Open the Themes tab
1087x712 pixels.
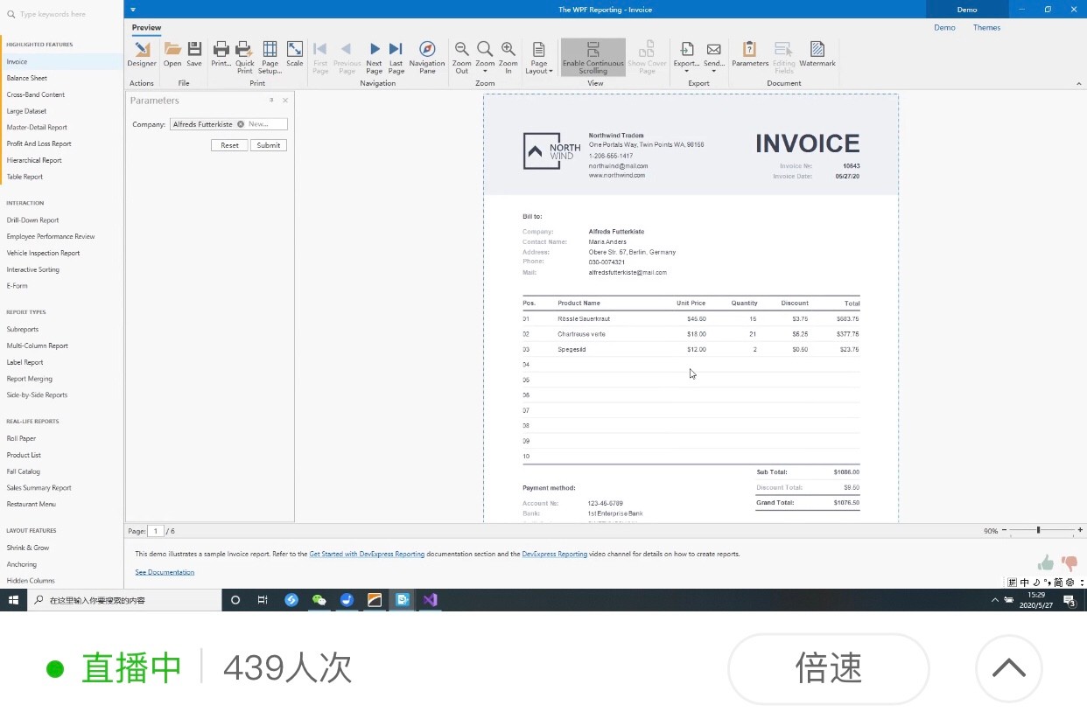(x=986, y=28)
